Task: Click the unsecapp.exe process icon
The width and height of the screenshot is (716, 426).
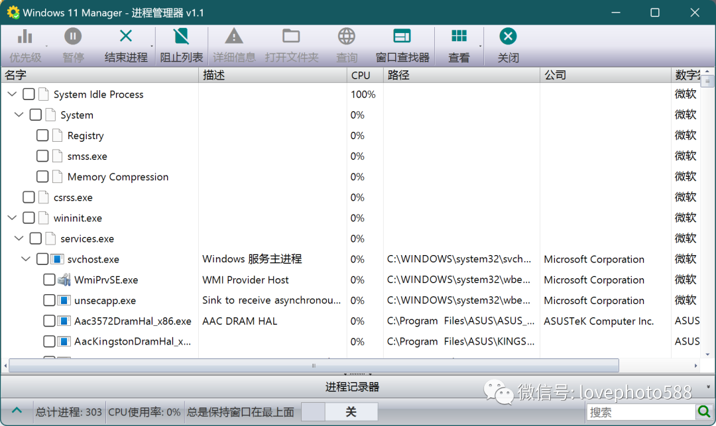Action: [x=64, y=300]
